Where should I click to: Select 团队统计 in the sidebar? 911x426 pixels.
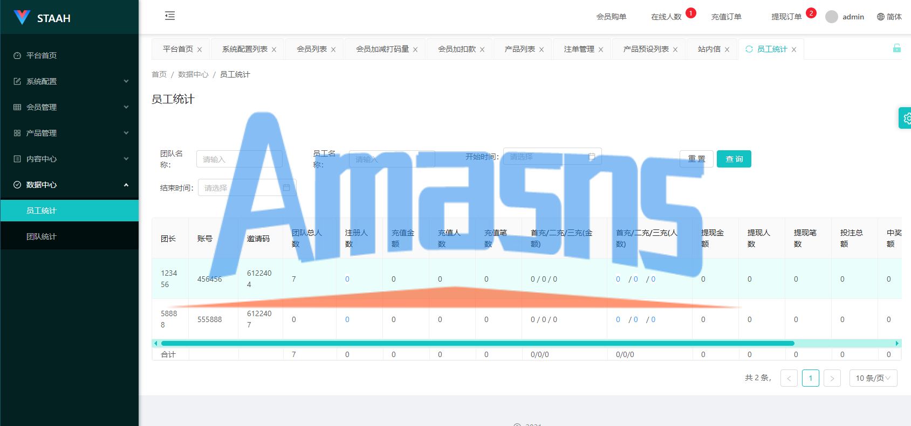(70, 236)
